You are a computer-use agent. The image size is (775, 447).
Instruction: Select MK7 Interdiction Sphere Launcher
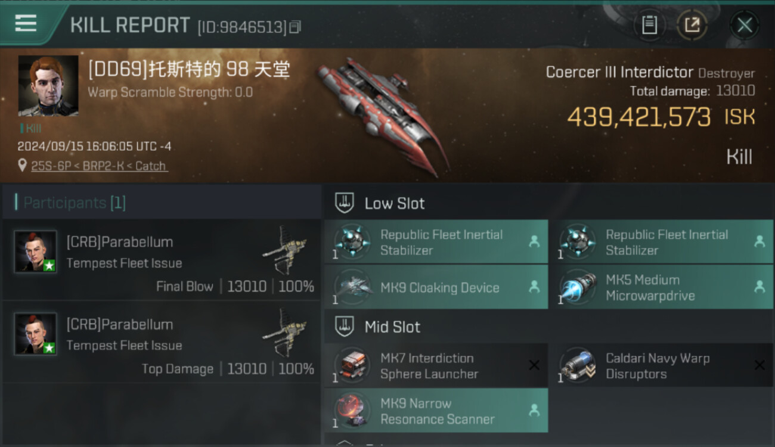(436, 365)
